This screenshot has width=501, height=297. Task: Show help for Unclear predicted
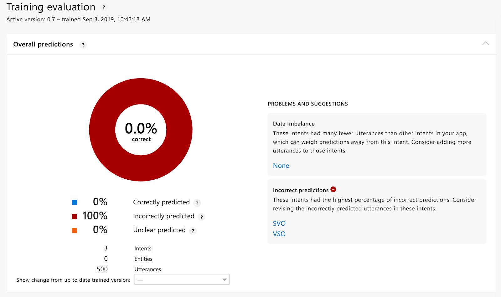pos(193,231)
